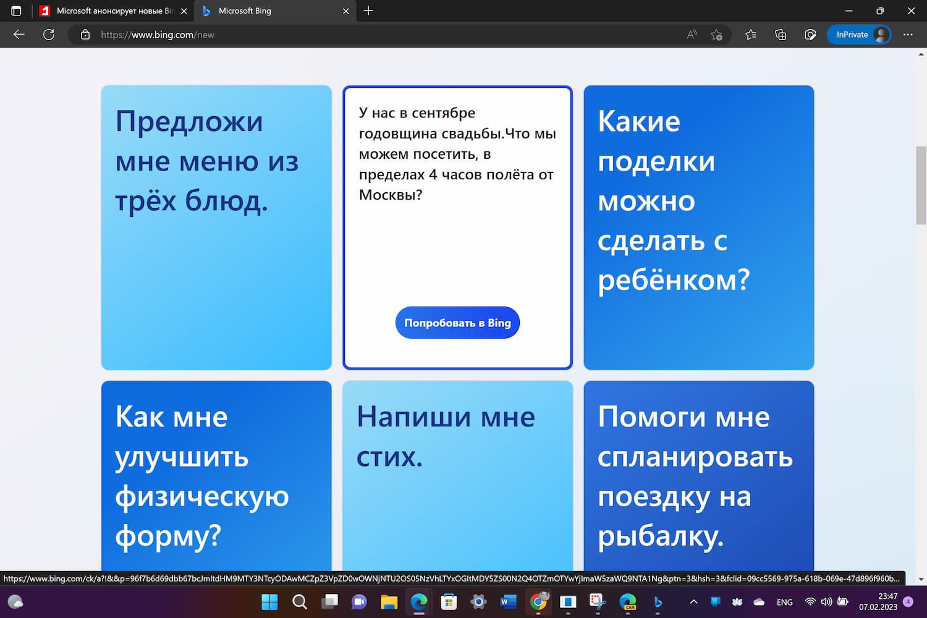Select the 'Помоги мне спланировать поездку на рыбалку' card
The width and height of the screenshot is (927, 618).
click(x=699, y=476)
